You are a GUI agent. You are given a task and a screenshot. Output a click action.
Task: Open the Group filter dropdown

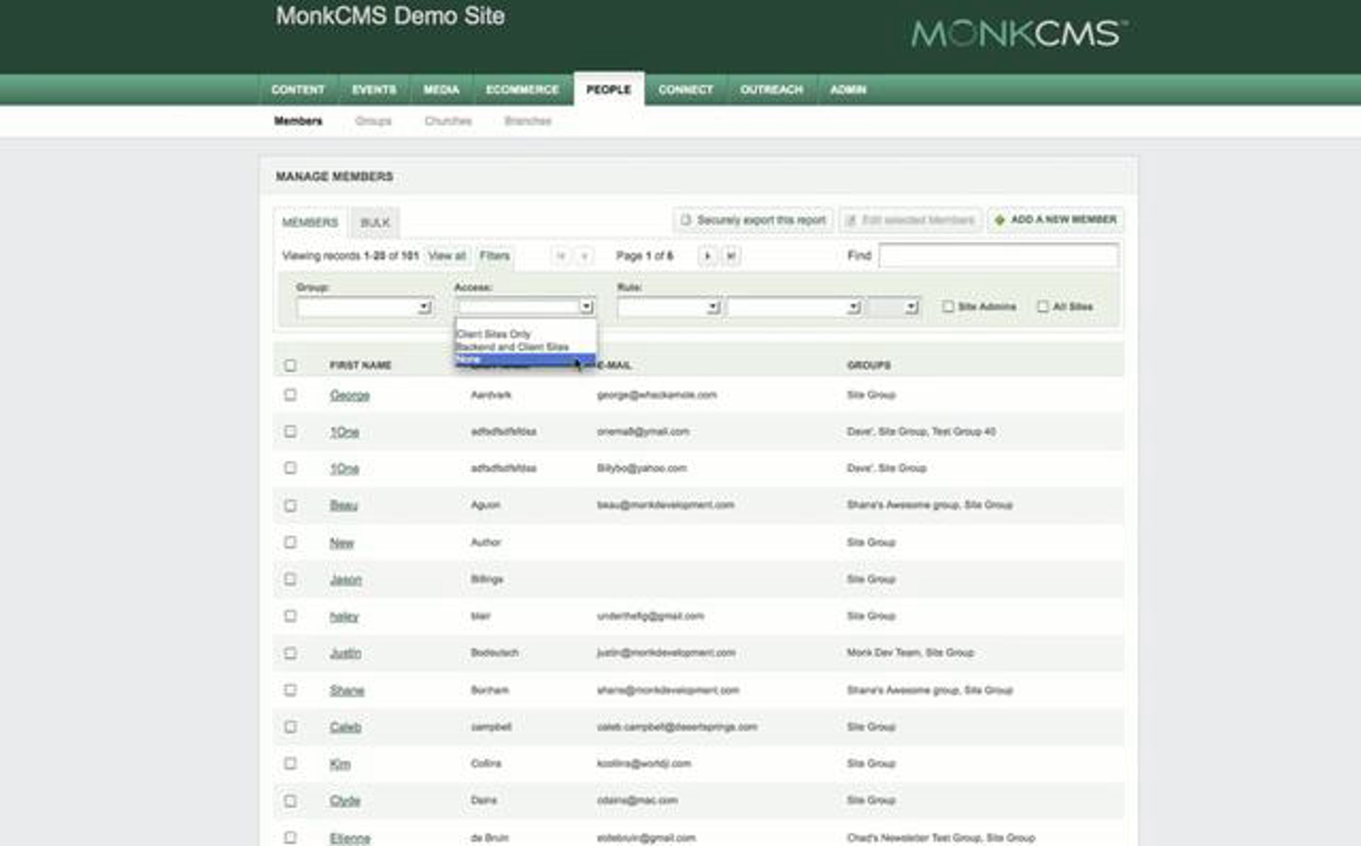point(365,307)
